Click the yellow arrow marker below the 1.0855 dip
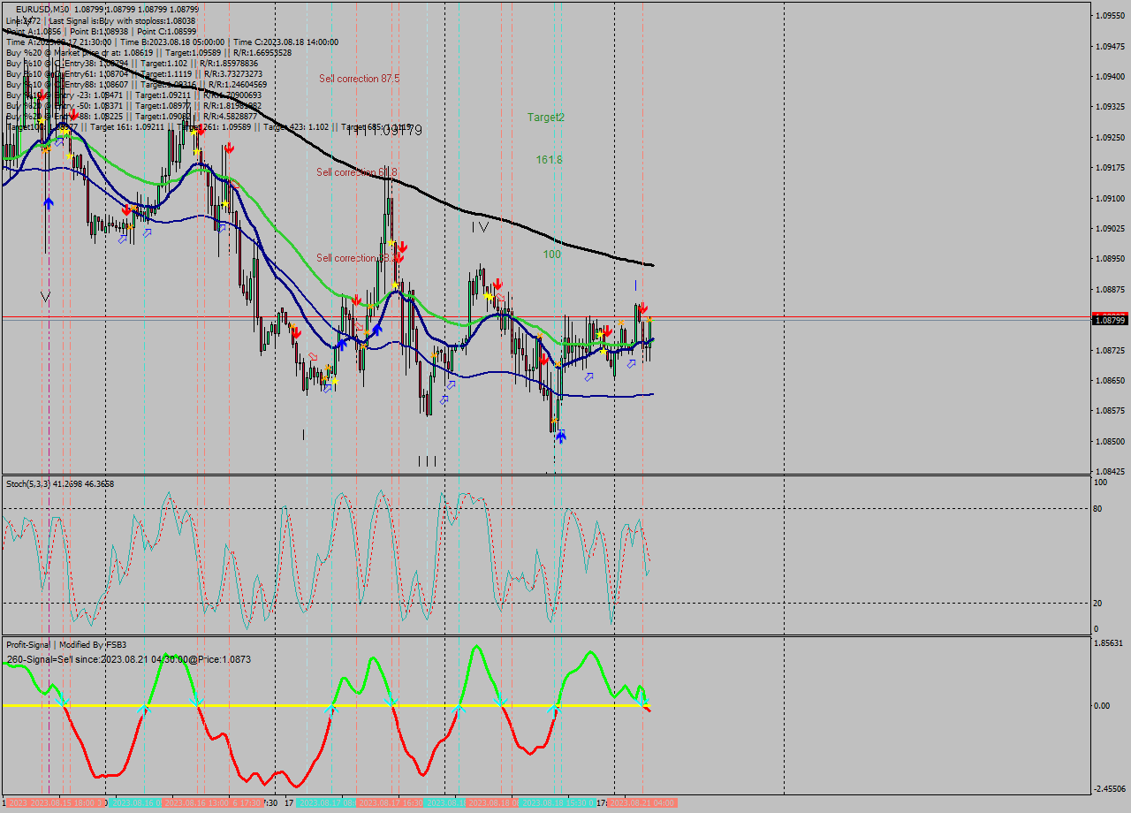Viewport: 1131px width, 813px height. click(x=555, y=421)
